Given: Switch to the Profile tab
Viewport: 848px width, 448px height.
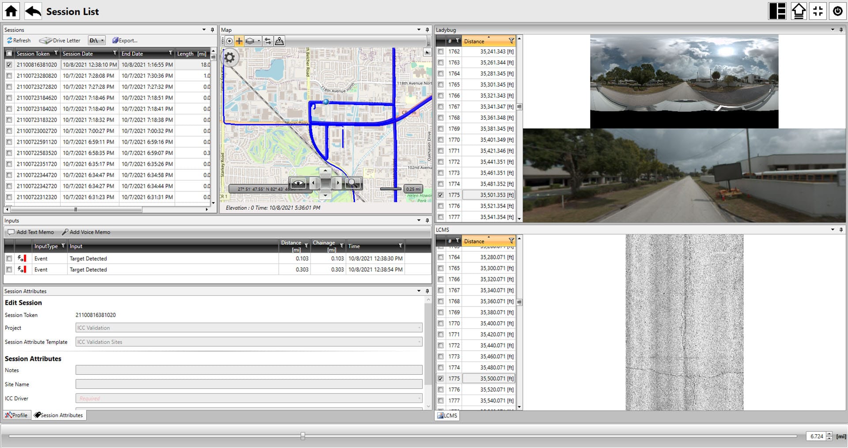Looking at the screenshot, I should [17, 415].
